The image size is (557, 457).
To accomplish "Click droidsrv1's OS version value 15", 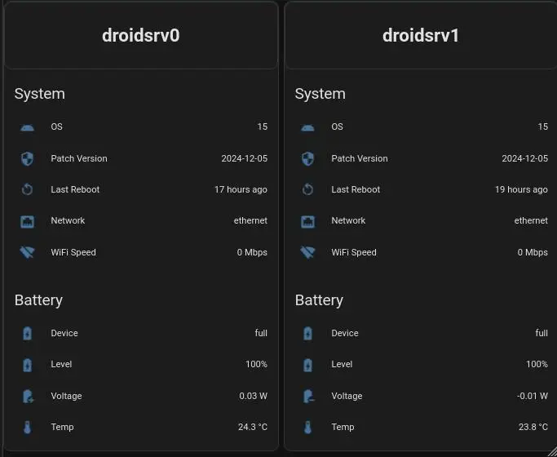I will (x=543, y=126).
